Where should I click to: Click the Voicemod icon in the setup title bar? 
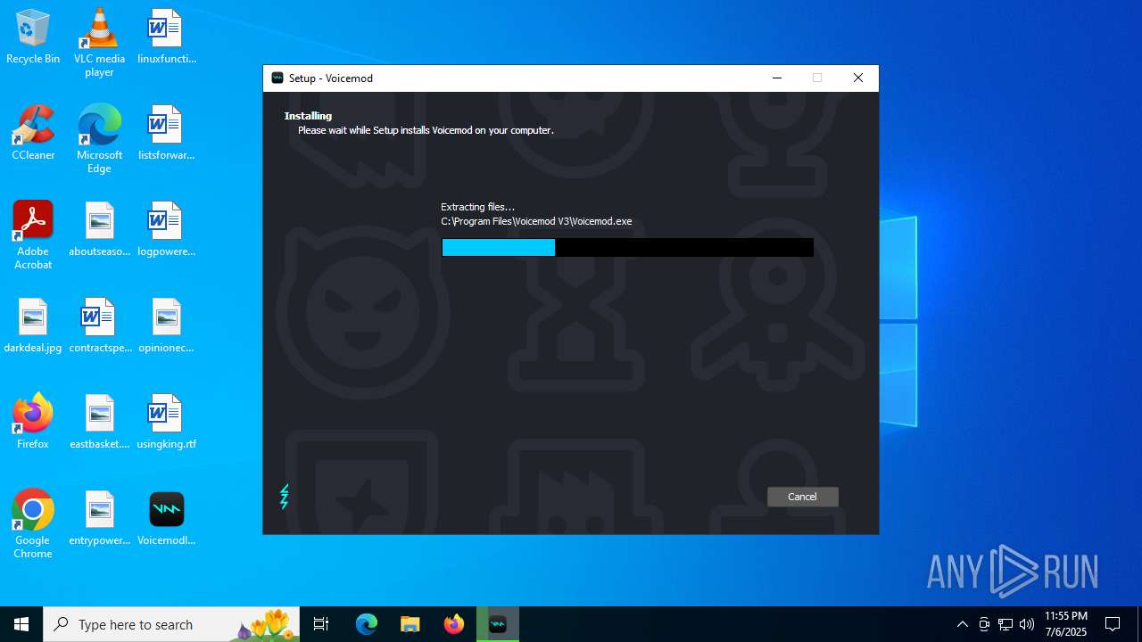277,78
